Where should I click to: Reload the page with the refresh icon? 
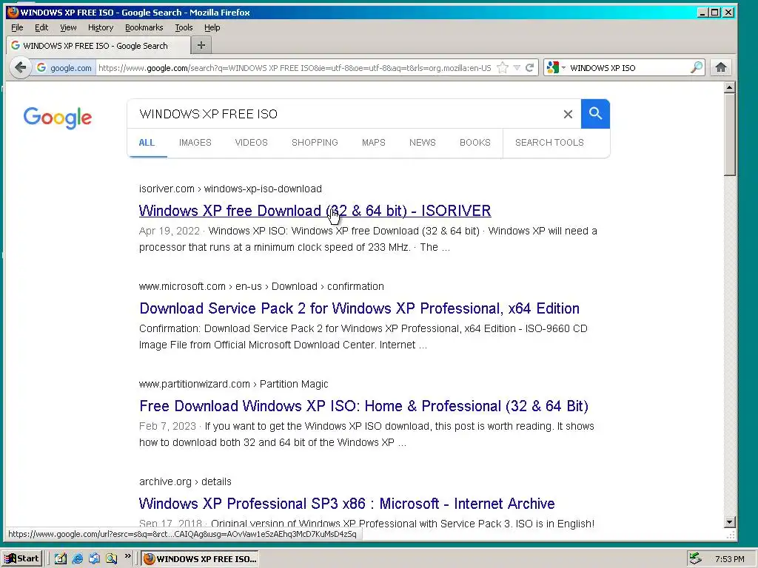[x=530, y=67]
